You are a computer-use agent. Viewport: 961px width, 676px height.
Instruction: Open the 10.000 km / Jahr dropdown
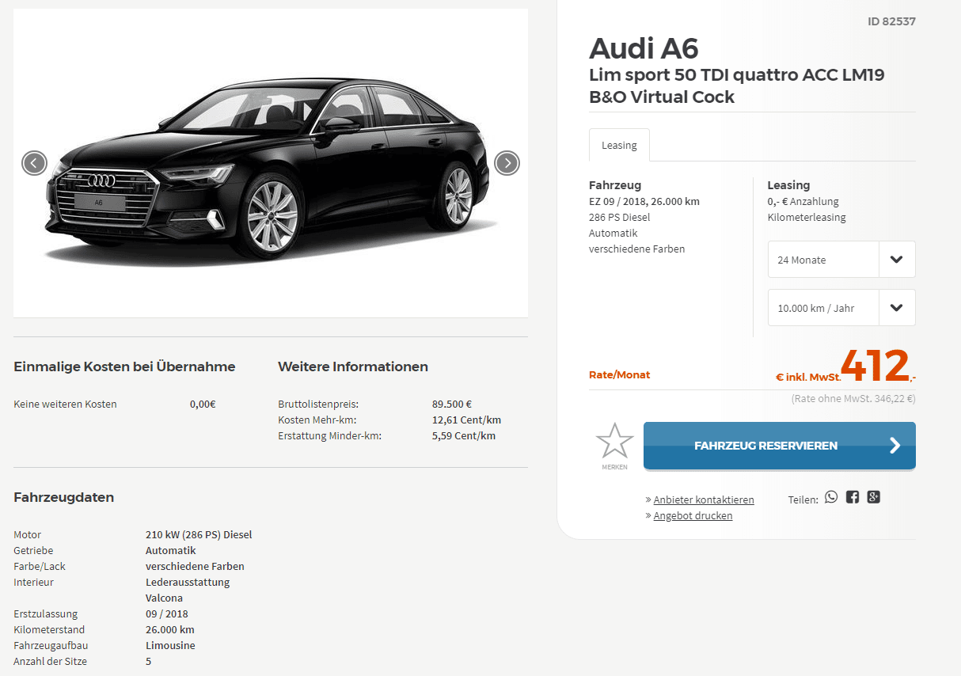coord(841,308)
